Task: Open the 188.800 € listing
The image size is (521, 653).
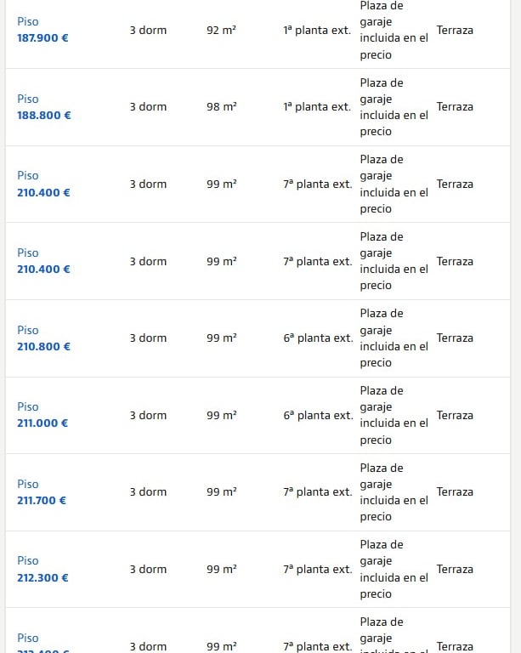Action: 43,115
